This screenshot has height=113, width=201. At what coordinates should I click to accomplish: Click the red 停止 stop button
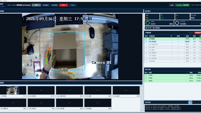(x=64, y=5)
